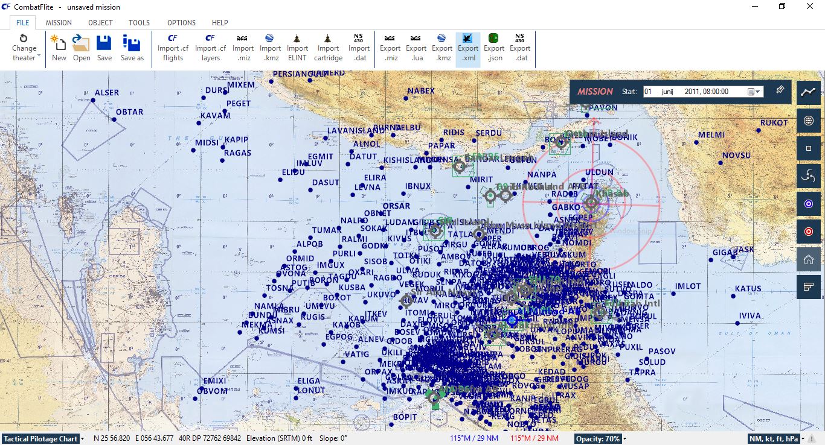Image resolution: width=825 pixels, height=445 pixels.
Task: Click the red target threat icon
Action: (x=808, y=231)
